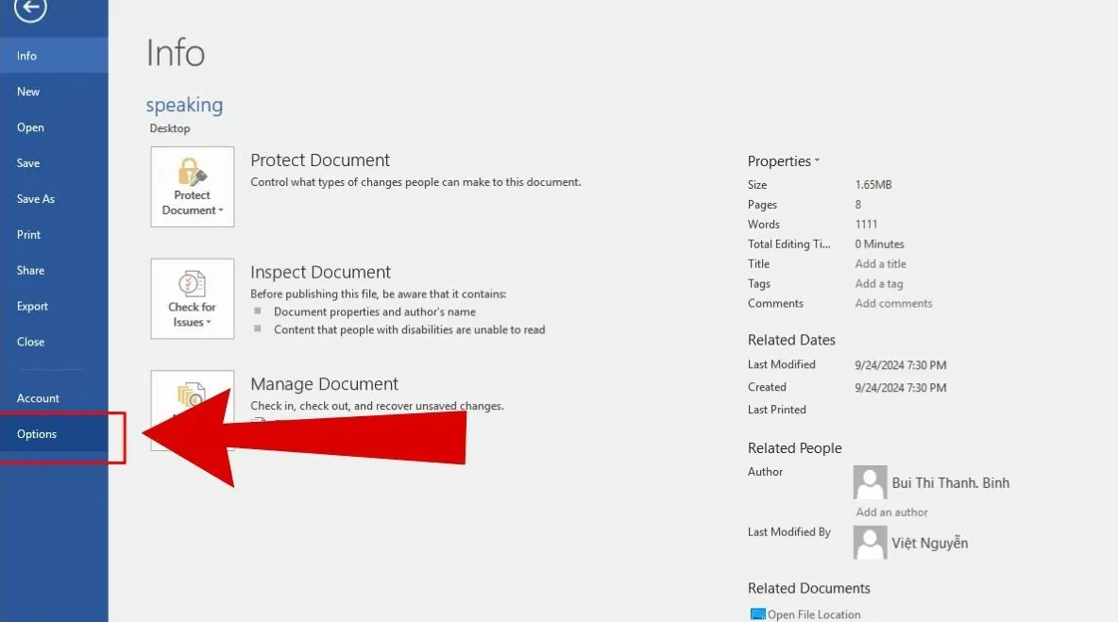
Task: Open the Check for Issues dropdown
Action: 193,298
